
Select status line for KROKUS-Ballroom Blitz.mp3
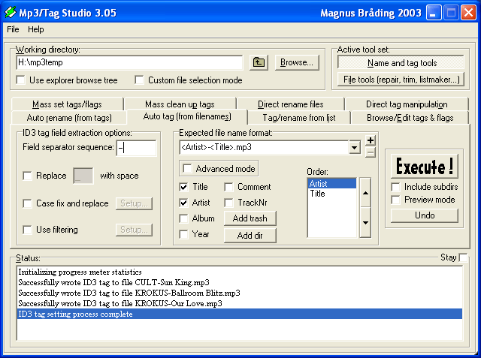pyautogui.click(x=240, y=293)
